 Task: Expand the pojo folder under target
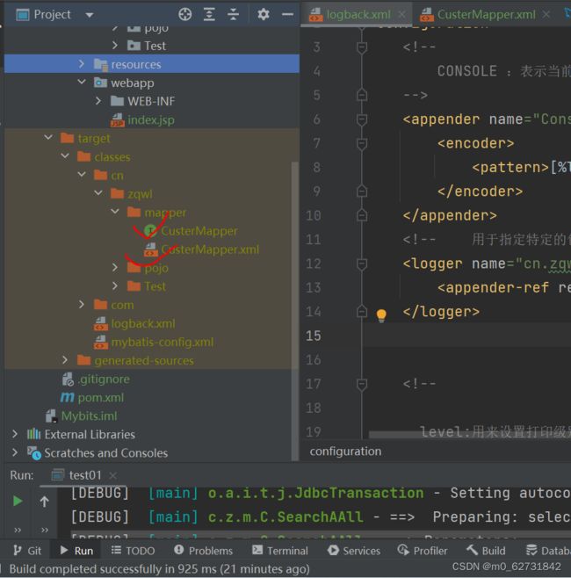[115, 267]
